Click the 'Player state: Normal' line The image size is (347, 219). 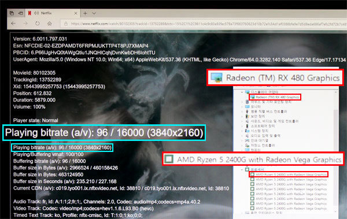point(36,121)
